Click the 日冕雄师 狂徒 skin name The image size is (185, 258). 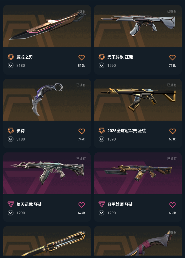[x=120, y=204]
